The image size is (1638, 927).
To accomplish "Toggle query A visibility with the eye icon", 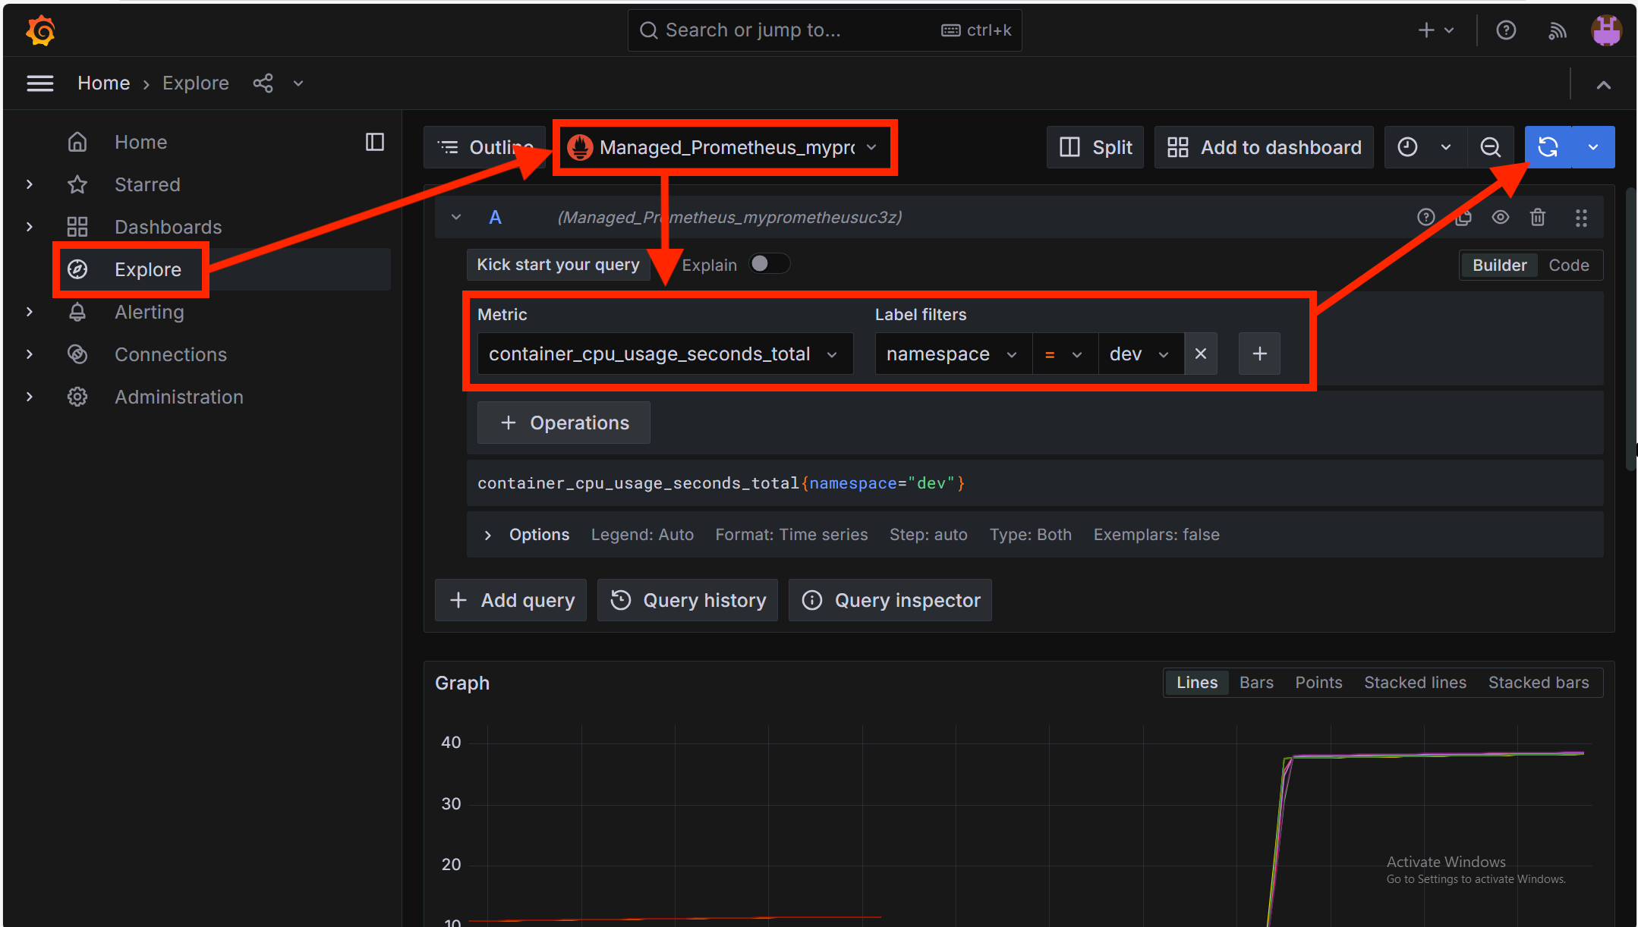I will [1501, 218].
